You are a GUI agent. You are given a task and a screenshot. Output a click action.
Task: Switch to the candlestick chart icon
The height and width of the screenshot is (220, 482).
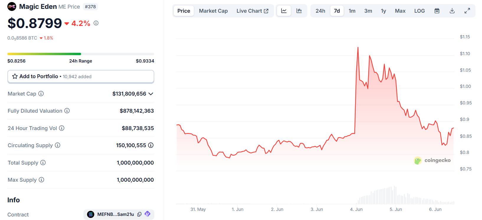click(x=299, y=11)
